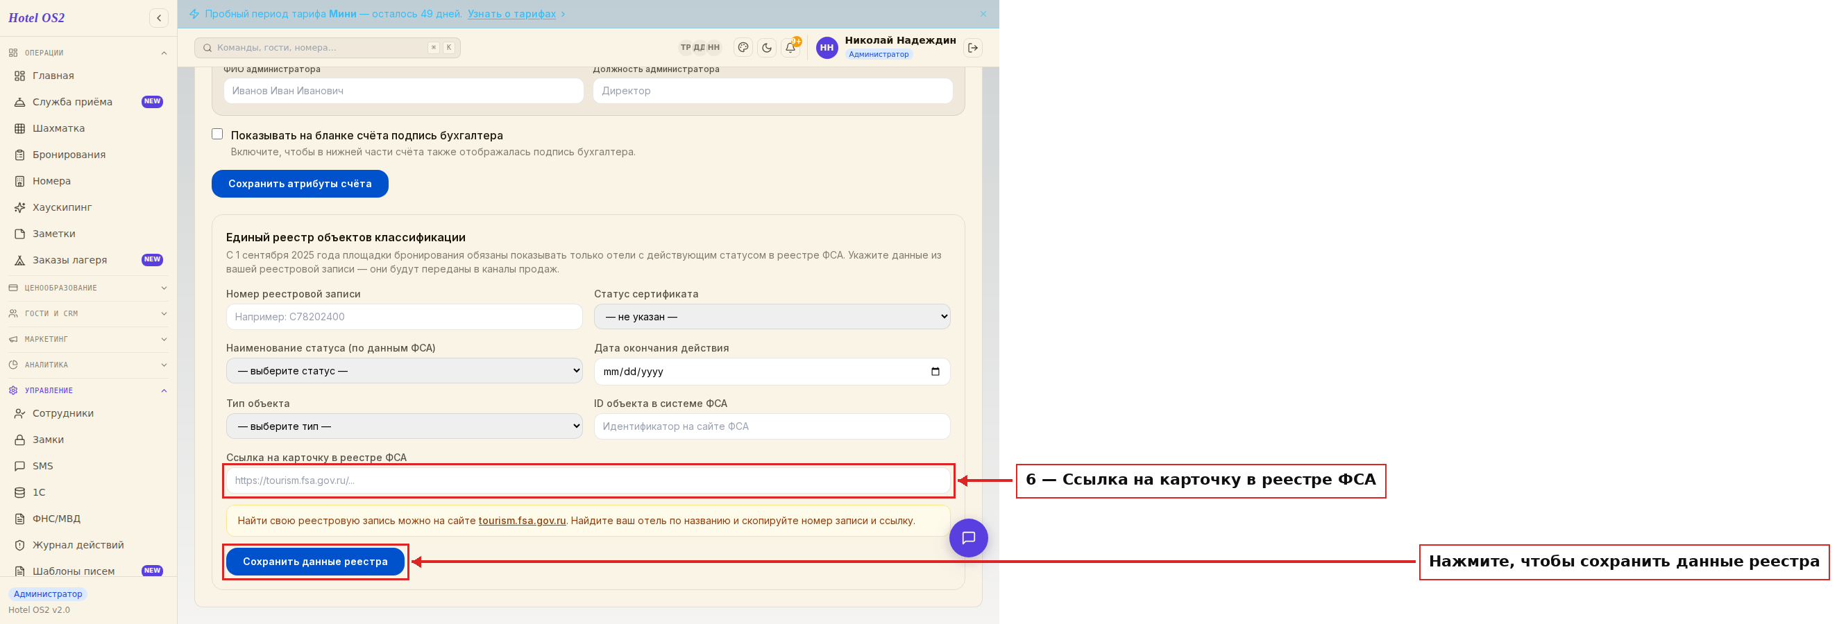Open the color theme palette icon

pos(743,48)
